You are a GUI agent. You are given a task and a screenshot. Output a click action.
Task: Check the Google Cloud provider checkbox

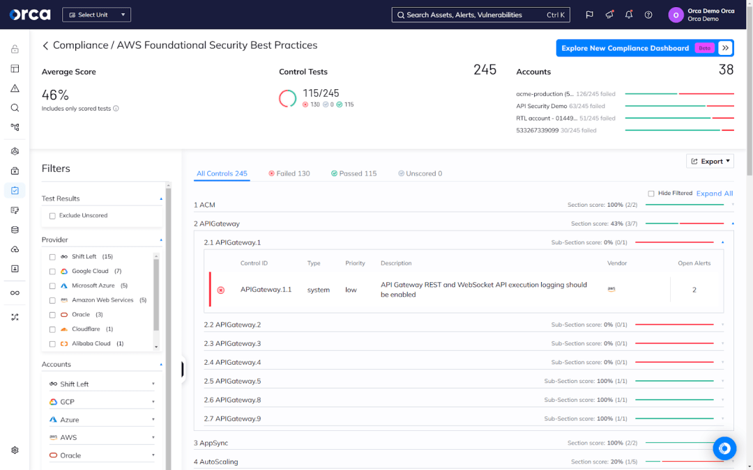(52, 272)
